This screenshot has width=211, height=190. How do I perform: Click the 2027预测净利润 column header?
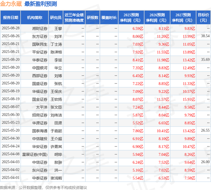point(183,18)
